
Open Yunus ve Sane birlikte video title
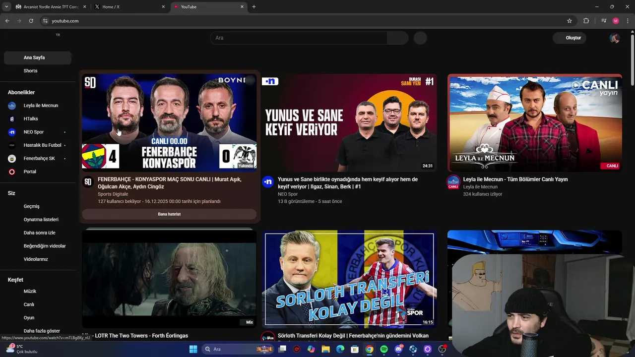(x=348, y=182)
